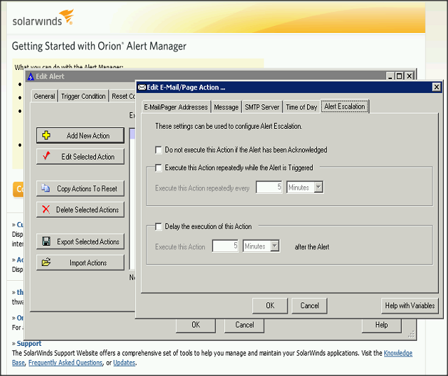448x376 pixels.
Task: Select the Alert Escalation tab
Action: pos(344,106)
